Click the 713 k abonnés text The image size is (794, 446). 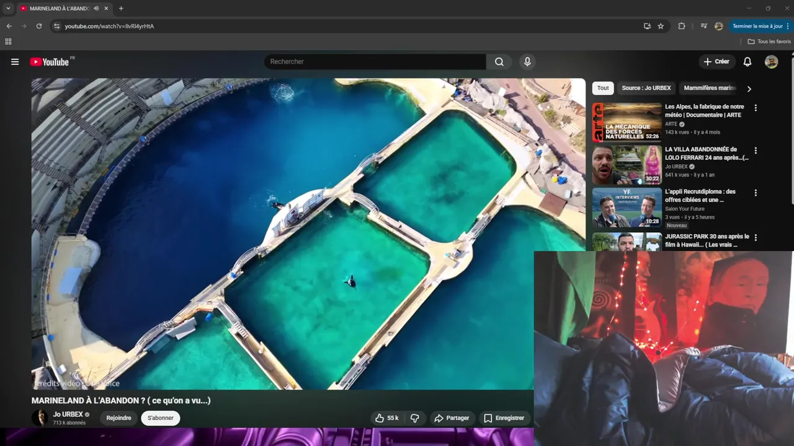69,423
